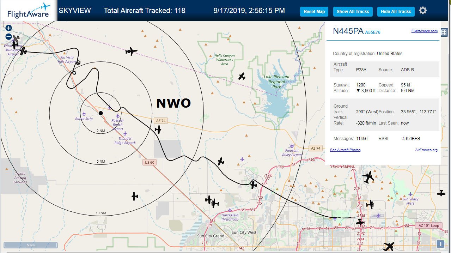Click the Pleasant Valley Airport symbol
451x253 pixels.
click(x=292, y=146)
